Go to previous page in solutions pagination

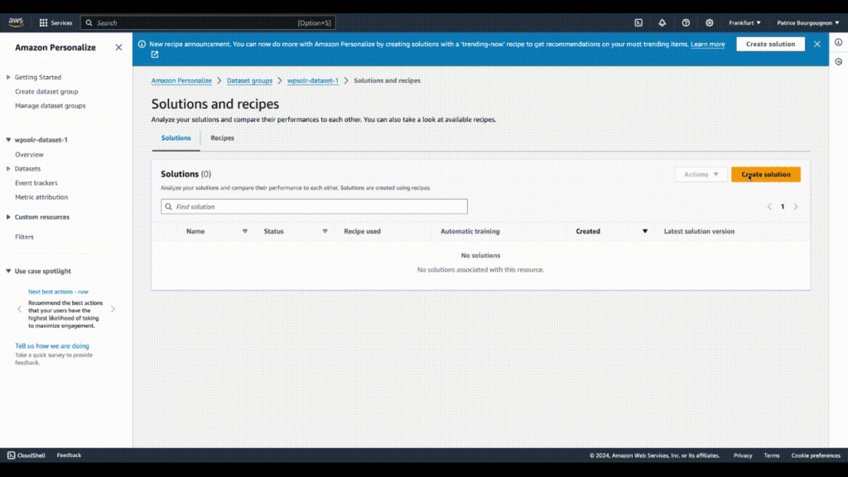tap(769, 206)
